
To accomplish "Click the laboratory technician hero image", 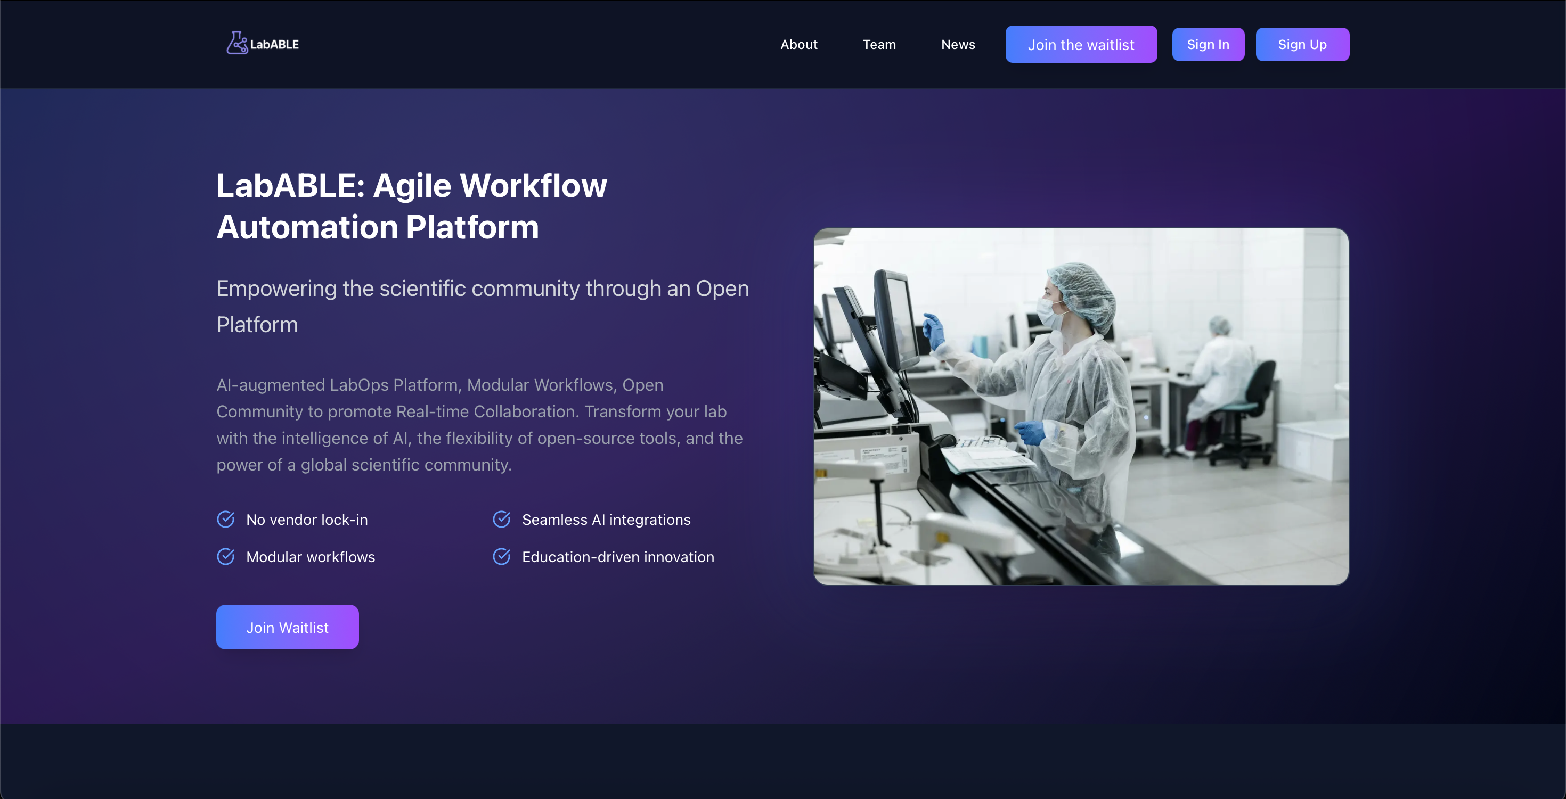I will 1081,407.
